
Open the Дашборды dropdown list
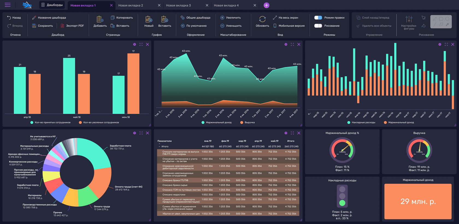(x=52, y=5)
